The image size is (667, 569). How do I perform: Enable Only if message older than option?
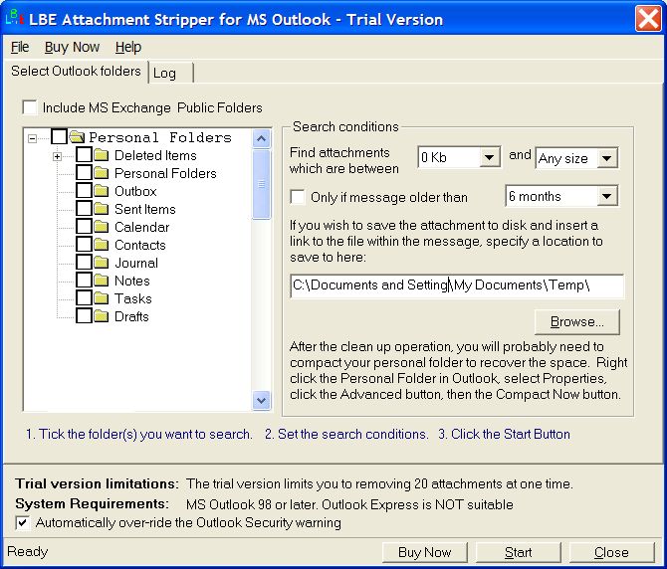click(298, 197)
